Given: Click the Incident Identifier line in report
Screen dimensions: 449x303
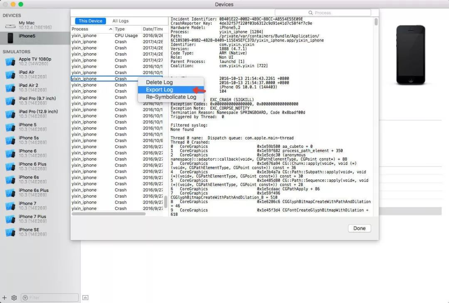Looking at the screenshot, I should pyautogui.click(x=237, y=19).
